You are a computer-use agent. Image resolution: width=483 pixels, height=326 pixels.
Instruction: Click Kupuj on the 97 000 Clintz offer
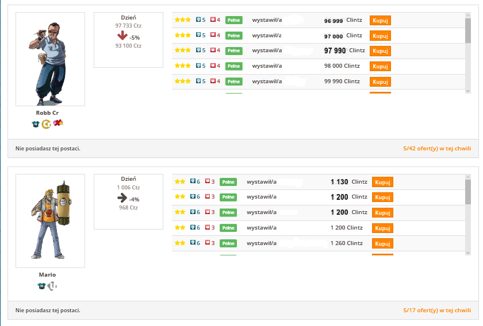coord(380,36)
